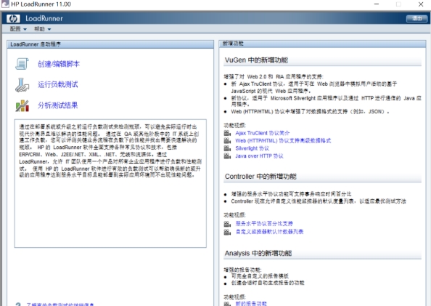Click the script icon beside 创建/编辑脚本
Viewport: 431px width, 306px height.
pos(22,64)
